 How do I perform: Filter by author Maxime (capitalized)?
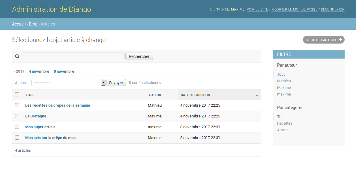(284, 87)
